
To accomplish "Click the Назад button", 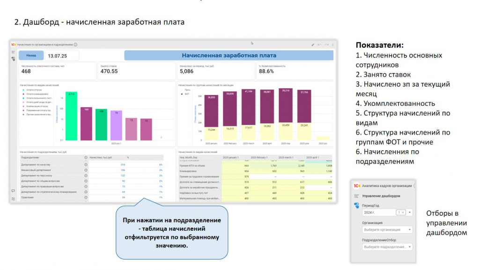I will tap(31, 56).
